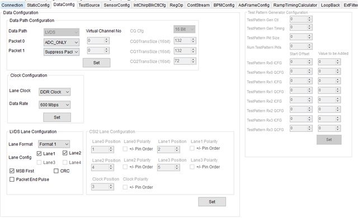
Task: Toggle Clock Polarity pin order checkbox
Action: tap(125, 187)
